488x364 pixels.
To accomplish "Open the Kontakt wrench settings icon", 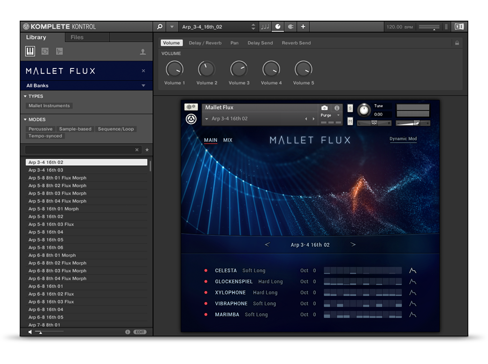I will [191, 107].
